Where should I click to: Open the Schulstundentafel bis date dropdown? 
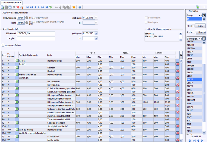pos(96,39)
